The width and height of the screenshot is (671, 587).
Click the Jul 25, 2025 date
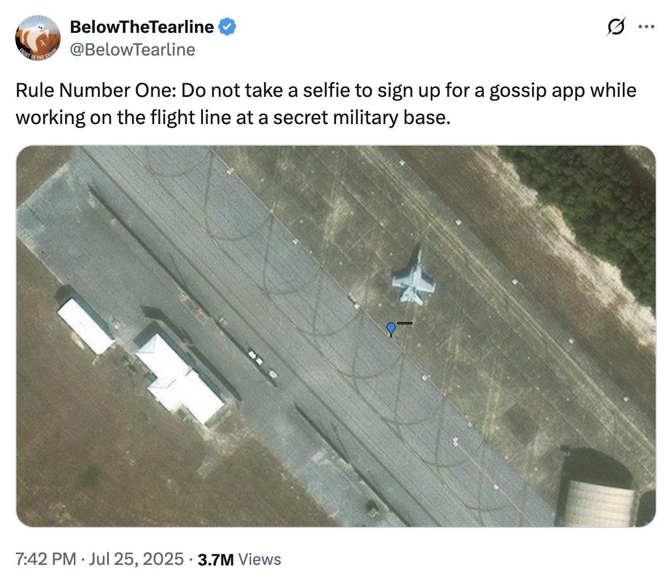pos(136,559)
